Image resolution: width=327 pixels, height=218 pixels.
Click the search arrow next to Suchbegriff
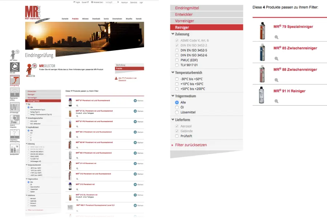click(x=118, y=2)
